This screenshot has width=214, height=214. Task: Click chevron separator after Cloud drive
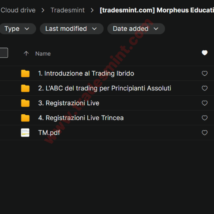(x=43, y=10)
